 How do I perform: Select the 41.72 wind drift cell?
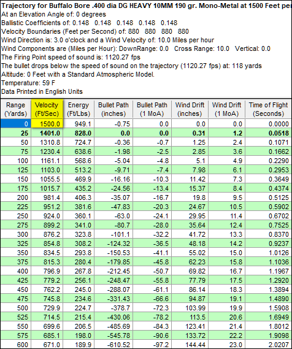[x=190, y=234]
